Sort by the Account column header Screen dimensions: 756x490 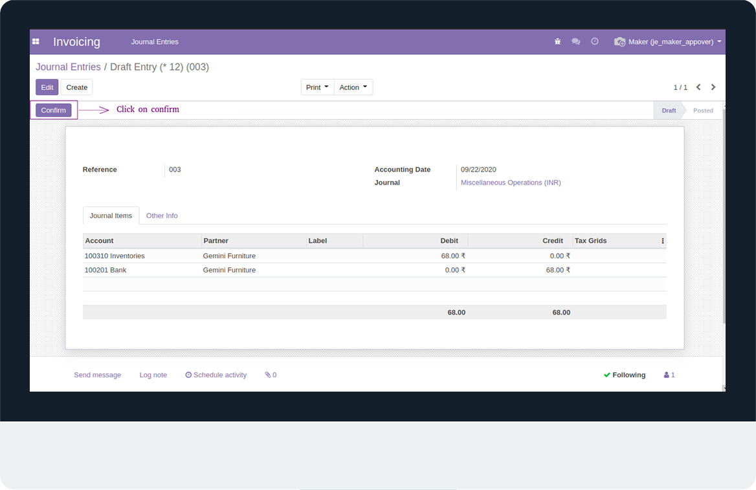pyautogui.click(x=142, y=241)
